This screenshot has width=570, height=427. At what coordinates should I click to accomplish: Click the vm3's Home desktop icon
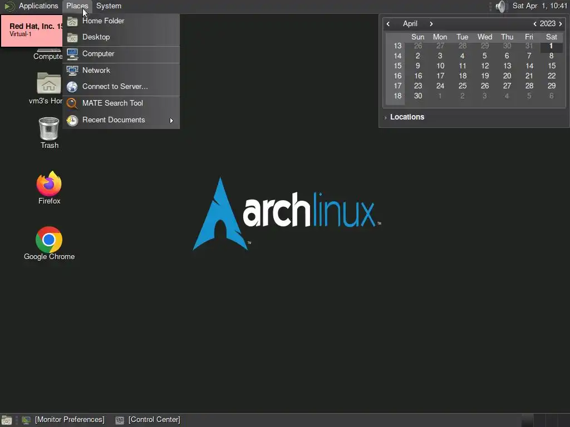click(48, 88)
